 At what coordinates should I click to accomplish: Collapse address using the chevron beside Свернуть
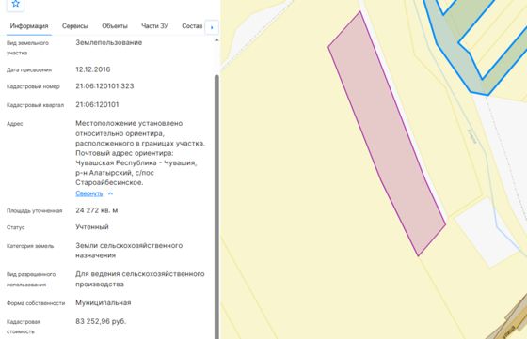[x=110, y=193]
